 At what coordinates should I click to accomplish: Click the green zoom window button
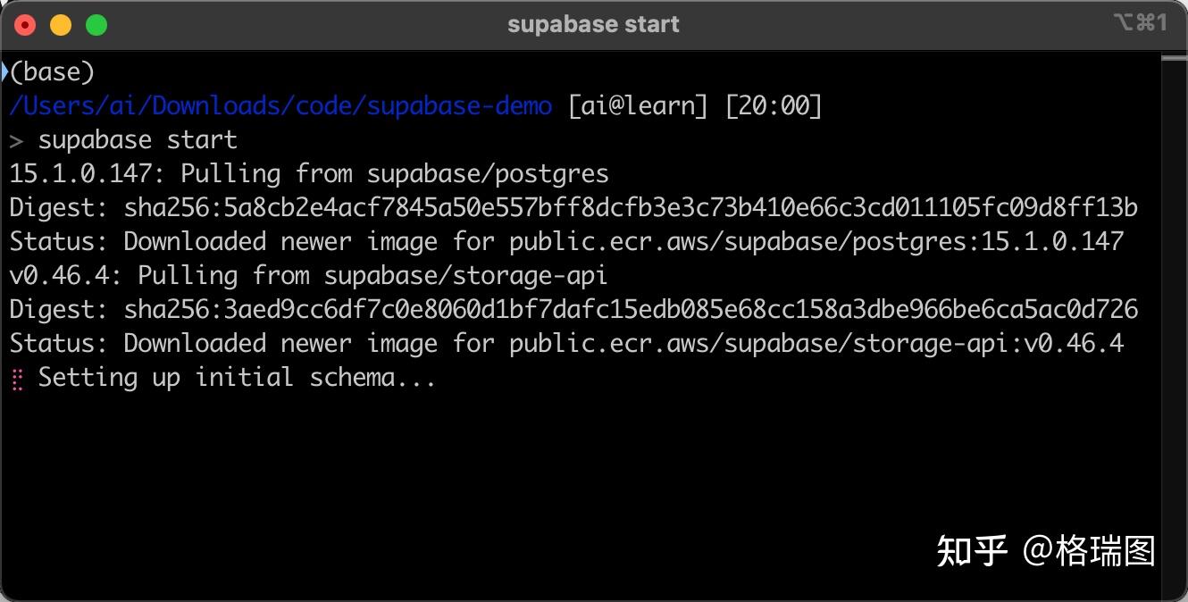point(96,25)
